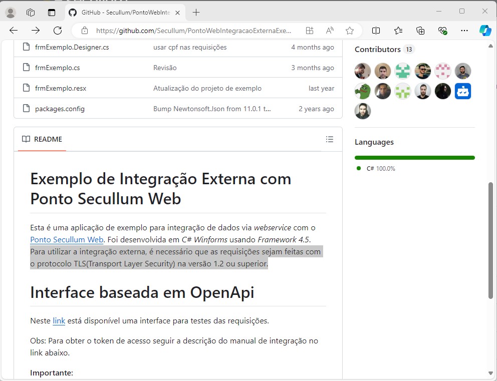
Task: Click the green languages bar
Action: pyautogui.click(x=415, y=158)
